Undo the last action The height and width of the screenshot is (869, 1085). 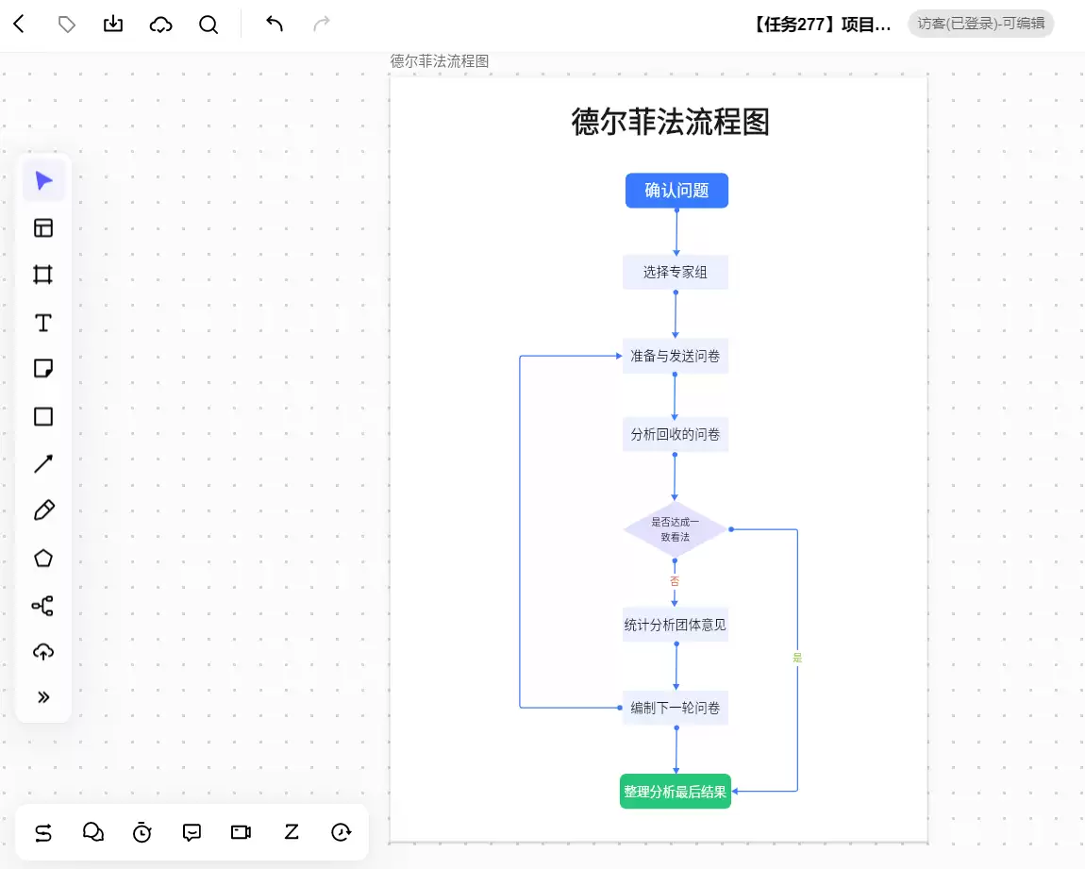(x=275, y=25)
